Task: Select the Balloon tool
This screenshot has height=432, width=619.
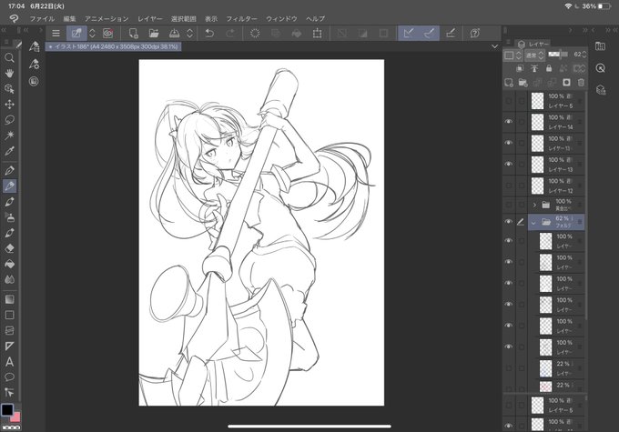Action: tap(9, 377)
